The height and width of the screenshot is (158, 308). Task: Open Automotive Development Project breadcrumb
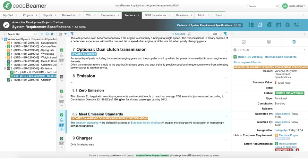(x=32, y=22)
